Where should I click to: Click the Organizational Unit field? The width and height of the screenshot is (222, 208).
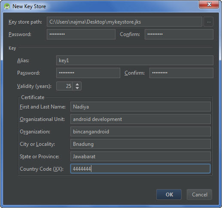coord(140,119)
